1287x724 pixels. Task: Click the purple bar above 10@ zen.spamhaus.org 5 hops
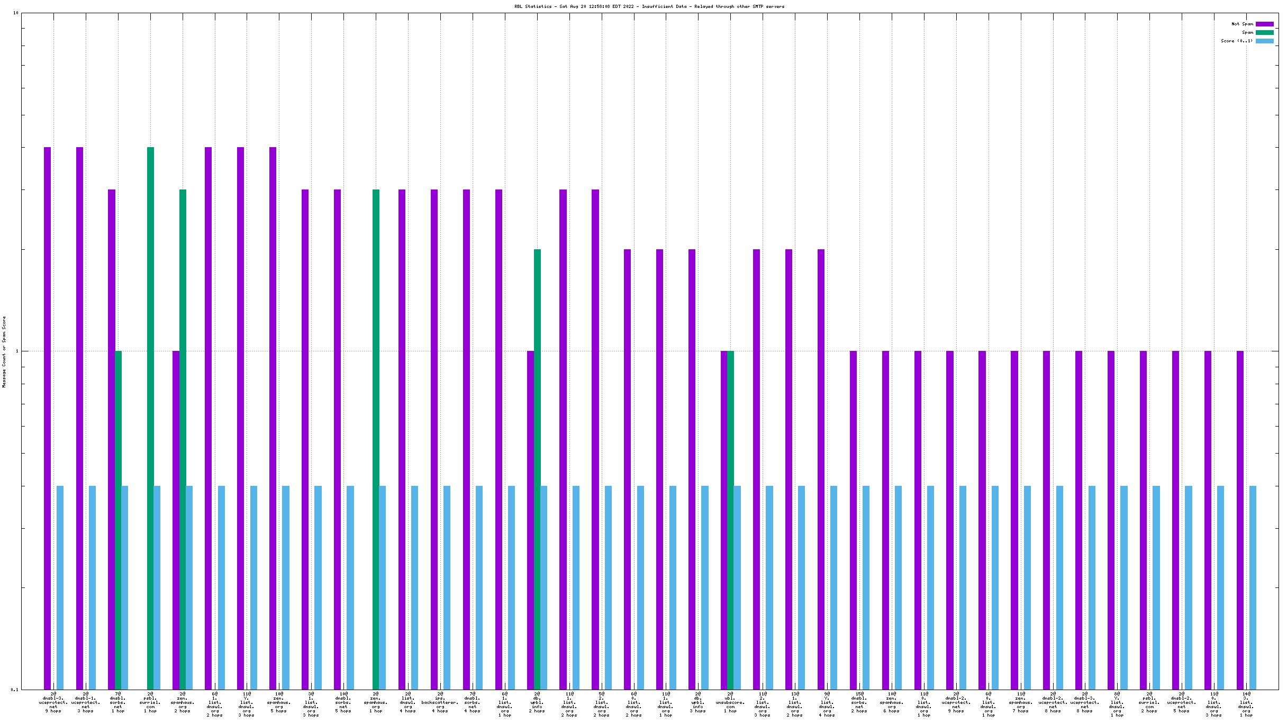tap(273, 418)
